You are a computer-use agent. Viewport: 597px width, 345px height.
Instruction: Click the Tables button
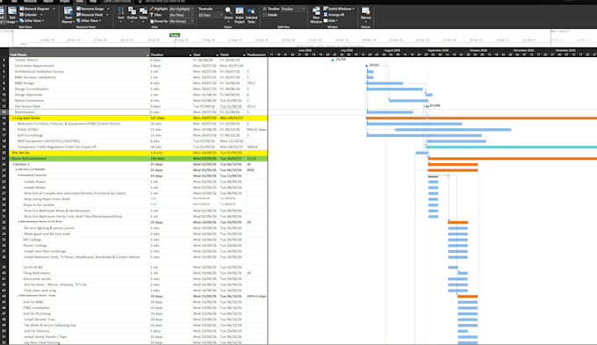(143, 14)
